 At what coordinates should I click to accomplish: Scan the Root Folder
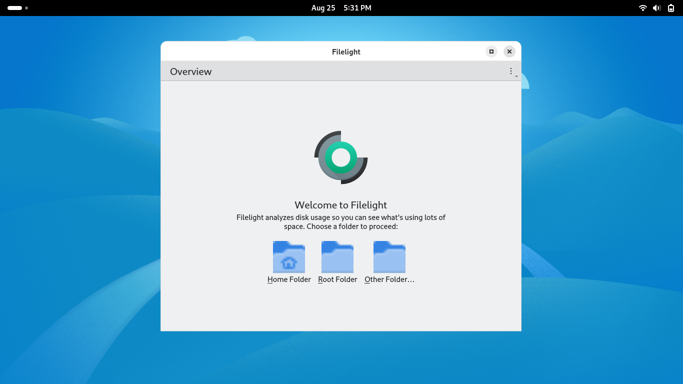(x=337, y=263)
